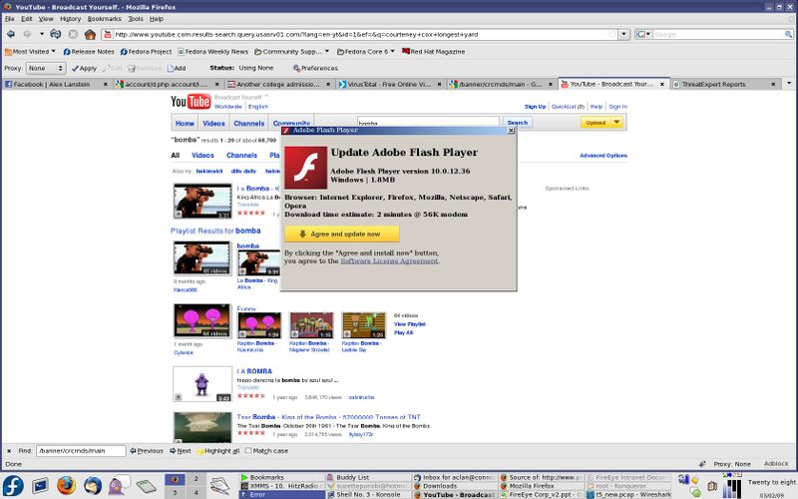The width and height of the screenshot is (798, 499).
Task: Open proxy Preferences
Action: point(315,68)
